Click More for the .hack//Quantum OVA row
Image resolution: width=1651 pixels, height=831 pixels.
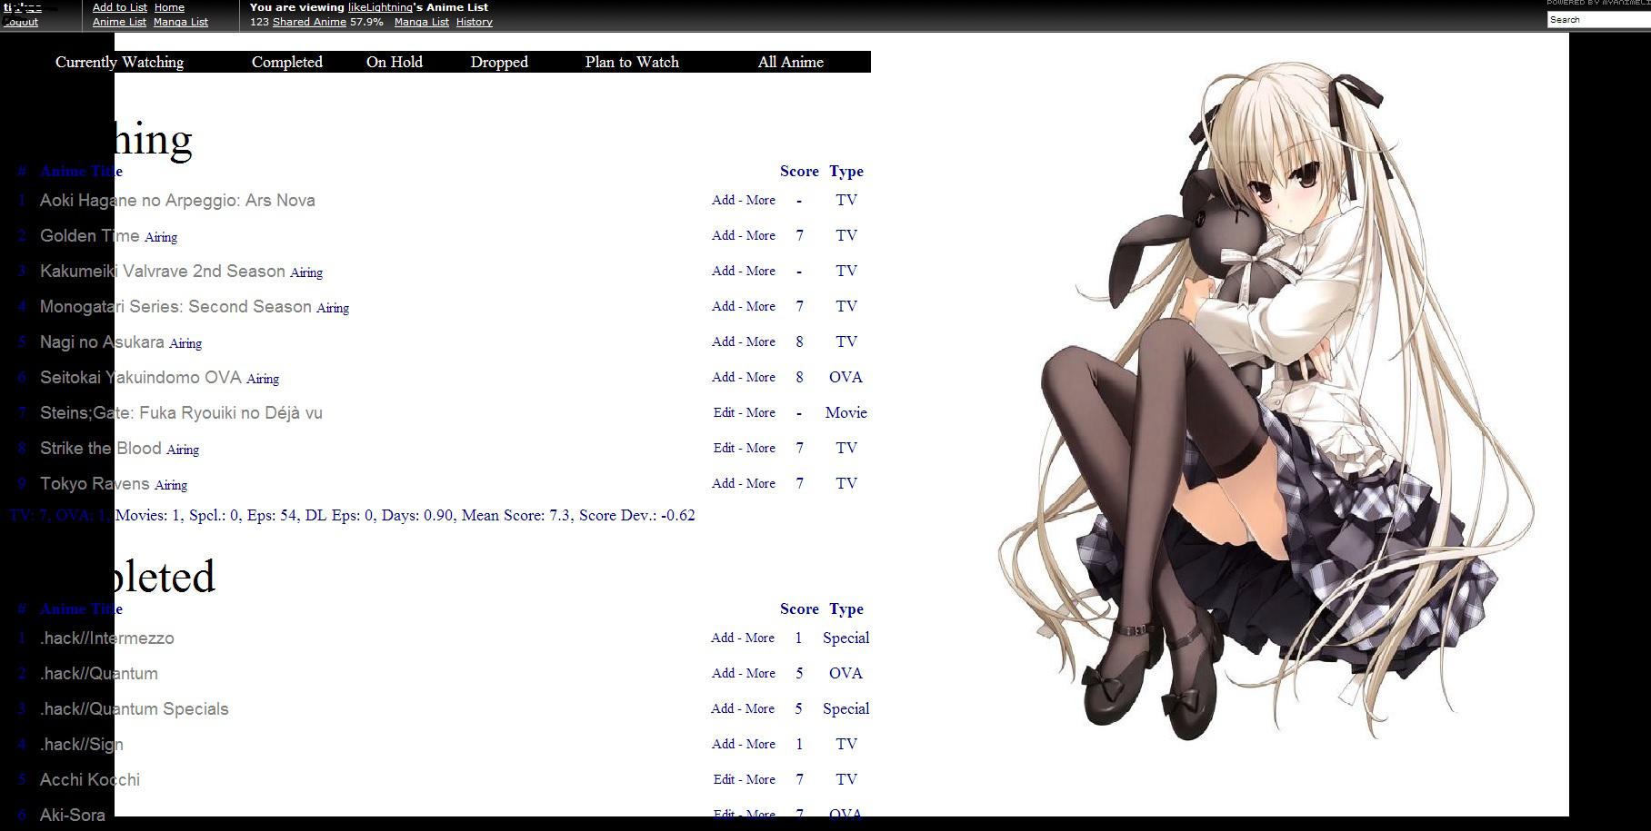[761, 673]
